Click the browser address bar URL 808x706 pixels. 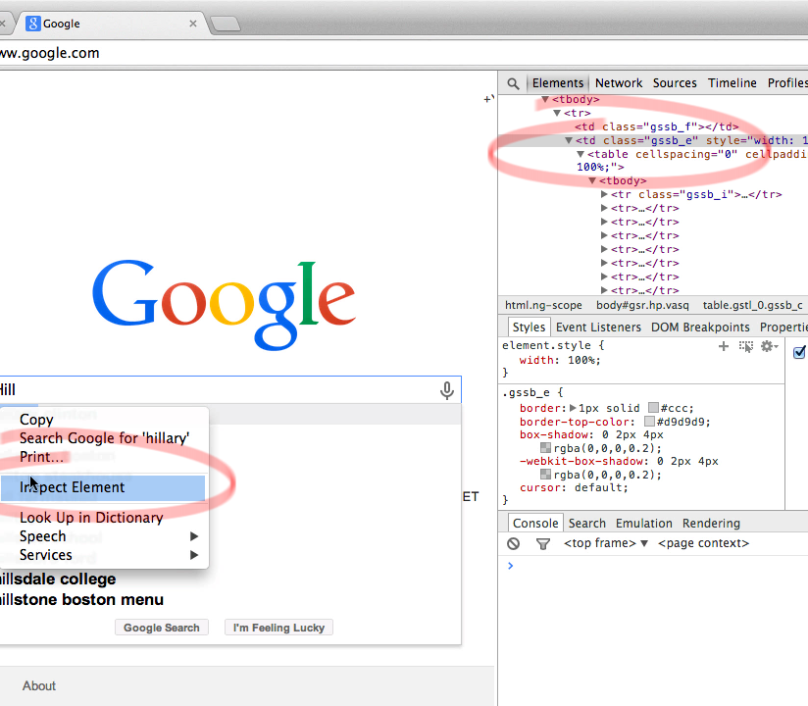pyautogui.click(x=49, y=53)
